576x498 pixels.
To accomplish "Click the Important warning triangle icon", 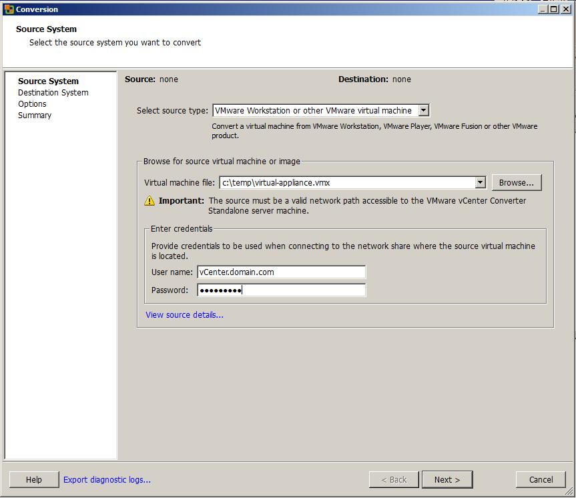I will 149,201.
